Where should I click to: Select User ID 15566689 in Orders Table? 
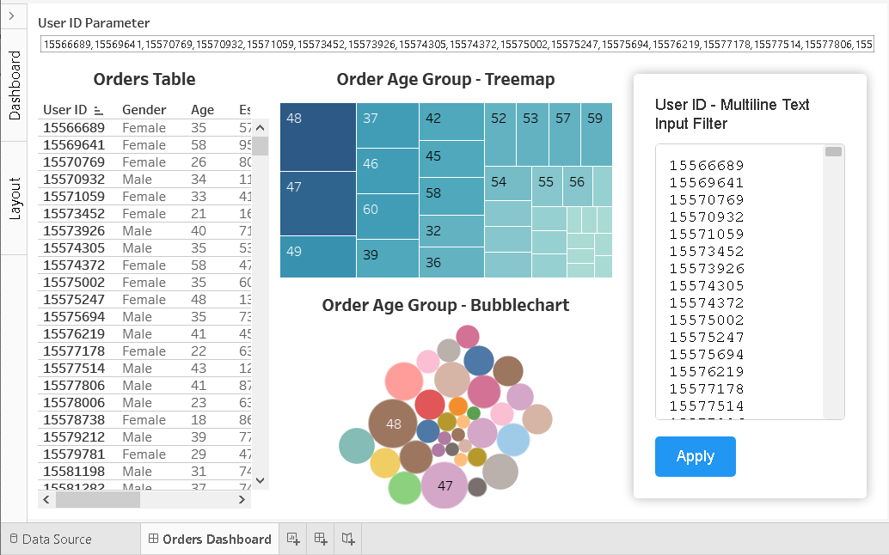click(74, 128)
